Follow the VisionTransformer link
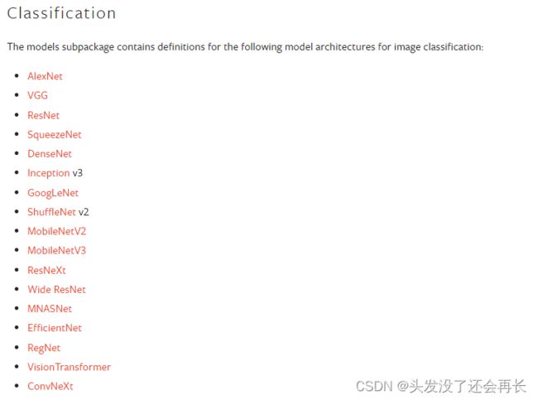The image size is (538, 400). click(69, 367)
